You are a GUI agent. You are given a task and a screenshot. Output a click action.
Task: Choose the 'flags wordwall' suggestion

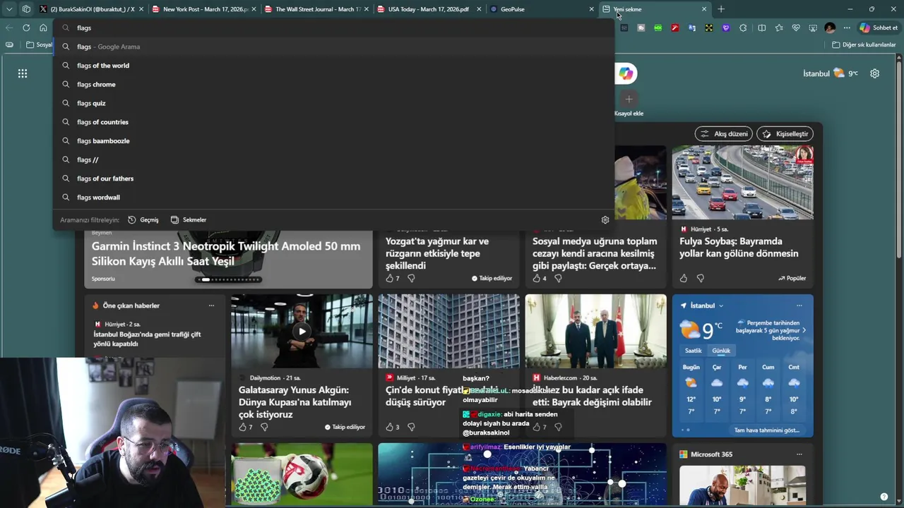(333, 197)
